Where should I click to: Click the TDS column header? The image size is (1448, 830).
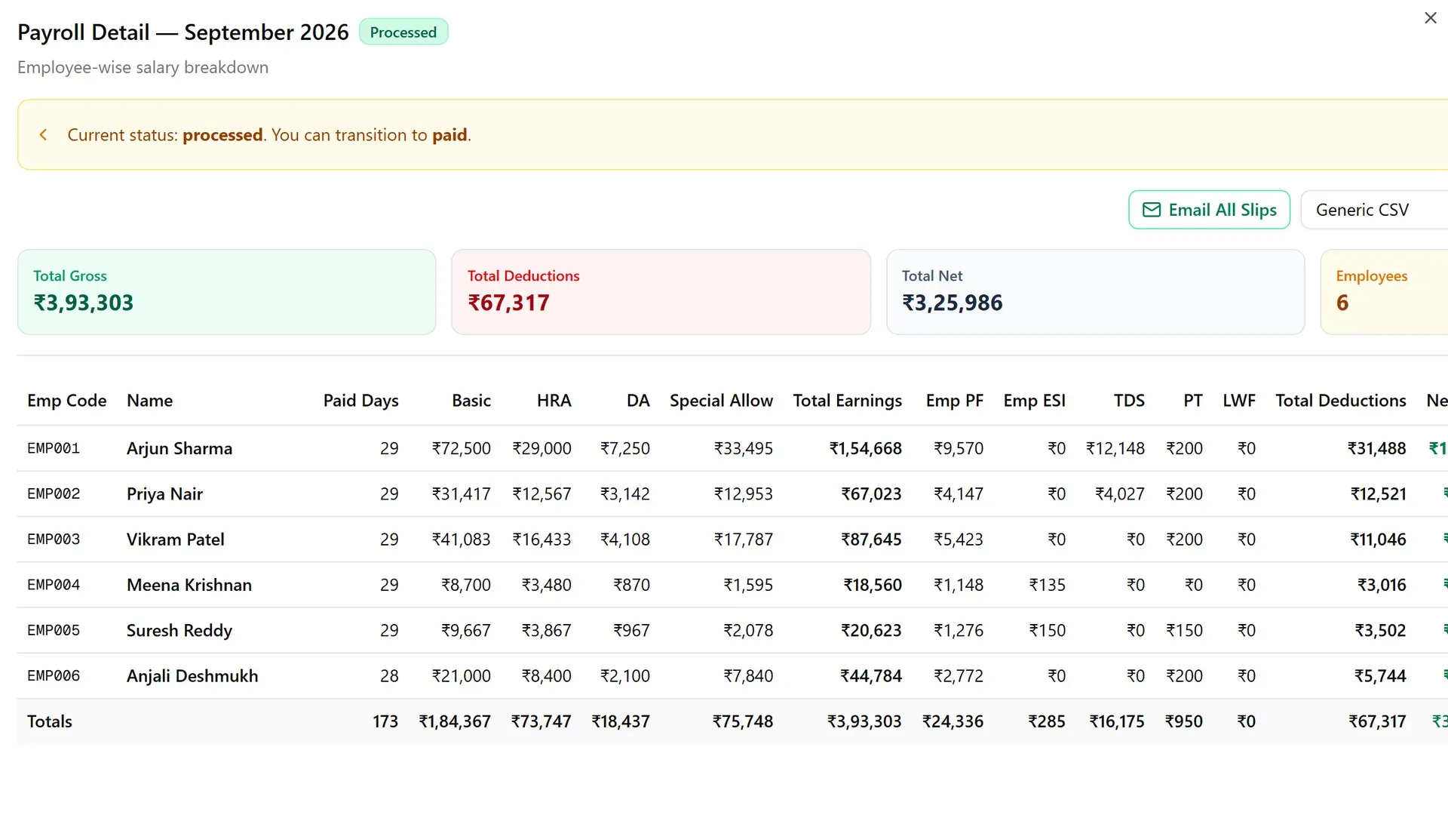[x=1129, y=401]
